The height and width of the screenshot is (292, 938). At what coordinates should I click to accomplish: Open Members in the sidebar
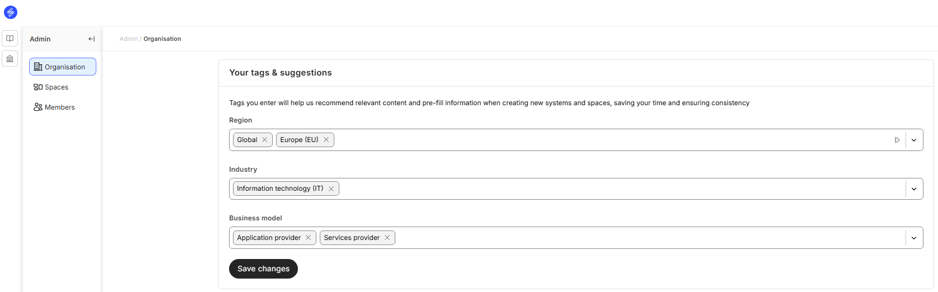[59, 107]
